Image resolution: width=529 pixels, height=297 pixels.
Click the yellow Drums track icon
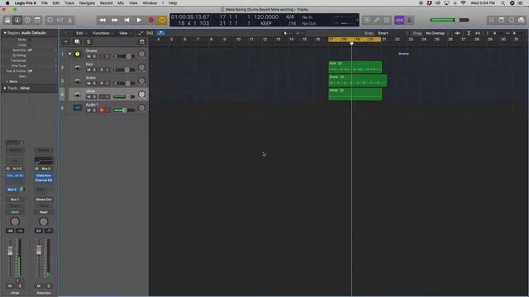coord(77,54)
